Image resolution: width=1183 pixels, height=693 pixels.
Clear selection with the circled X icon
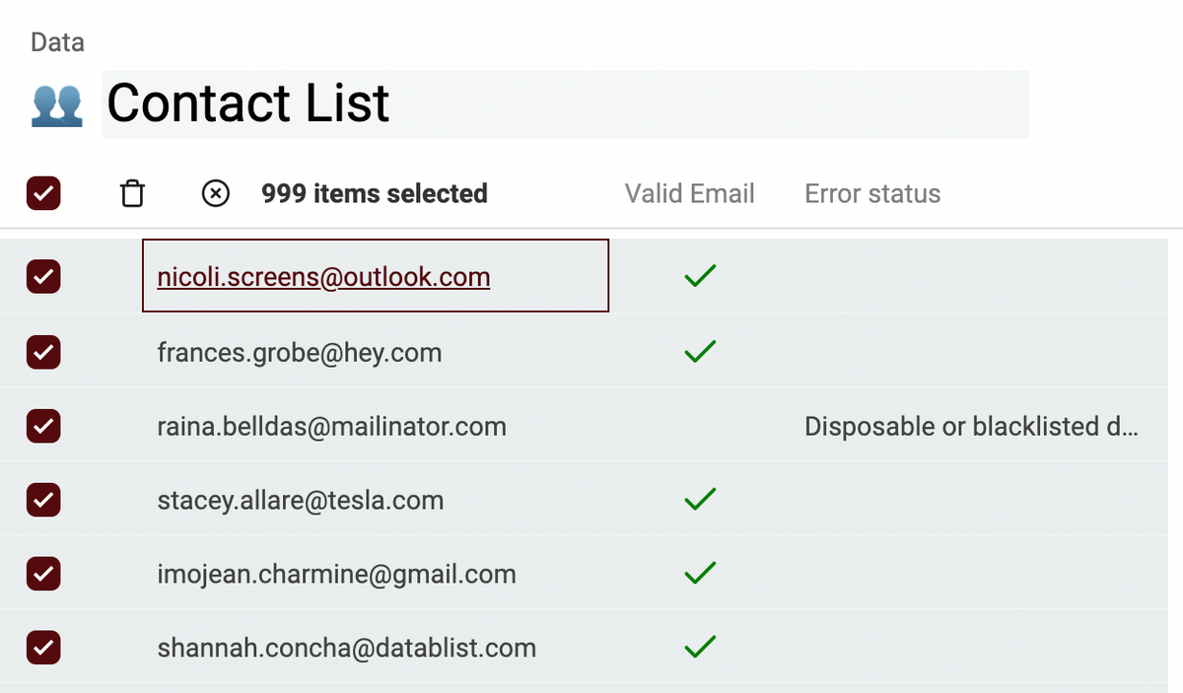215,193
